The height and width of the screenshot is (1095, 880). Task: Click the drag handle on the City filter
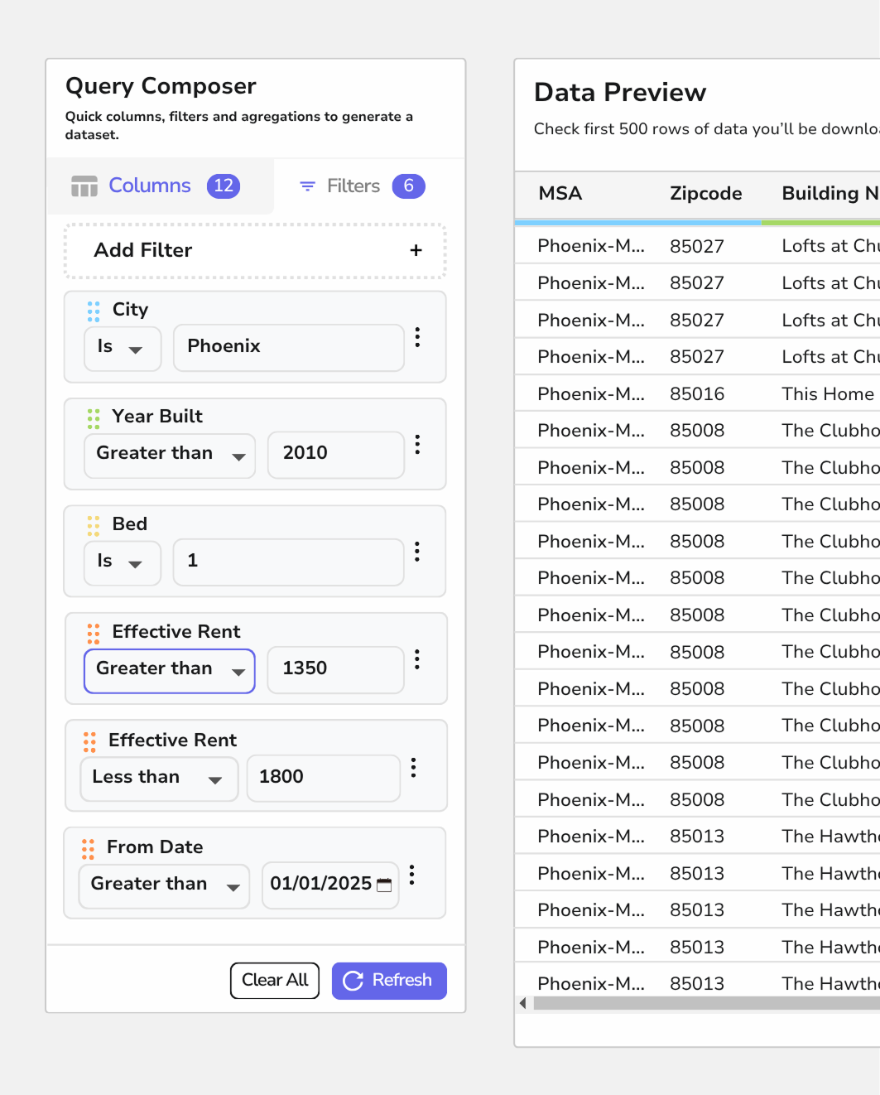(92, 311)
